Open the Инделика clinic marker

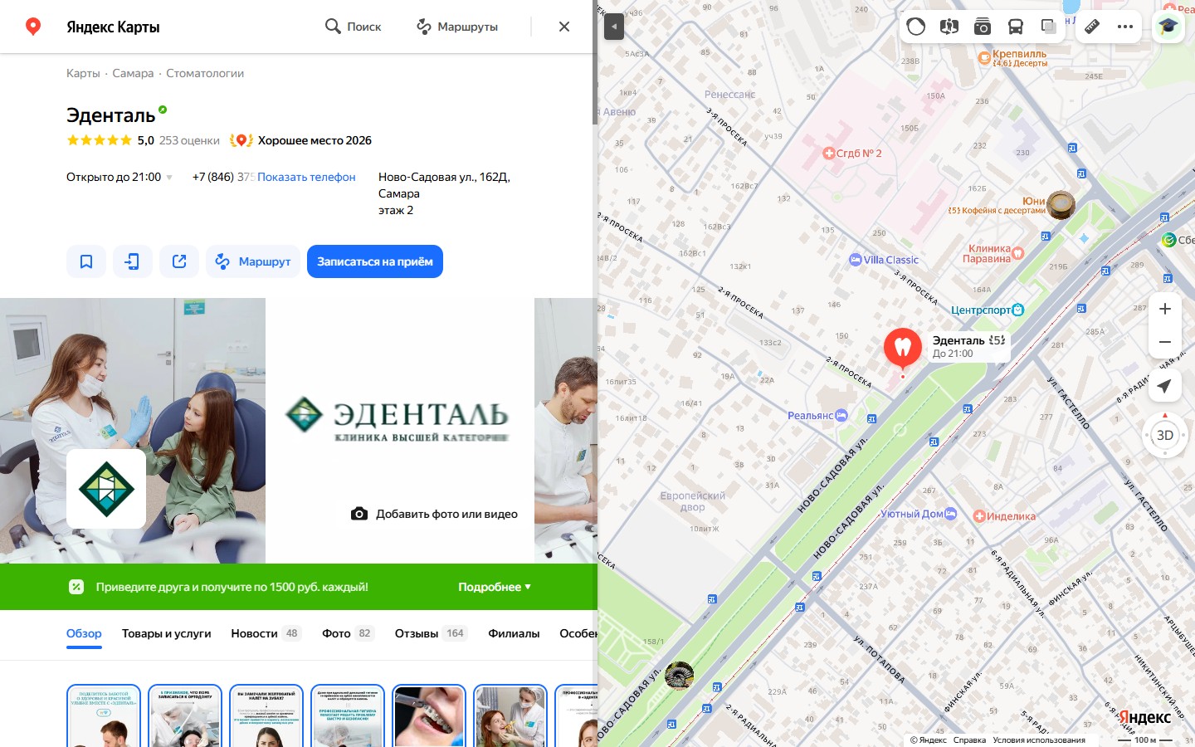pos(1004,516)
